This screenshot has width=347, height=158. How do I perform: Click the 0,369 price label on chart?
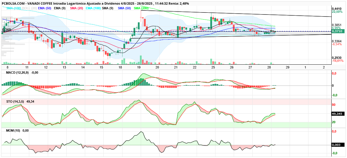[x=6, y=30]
